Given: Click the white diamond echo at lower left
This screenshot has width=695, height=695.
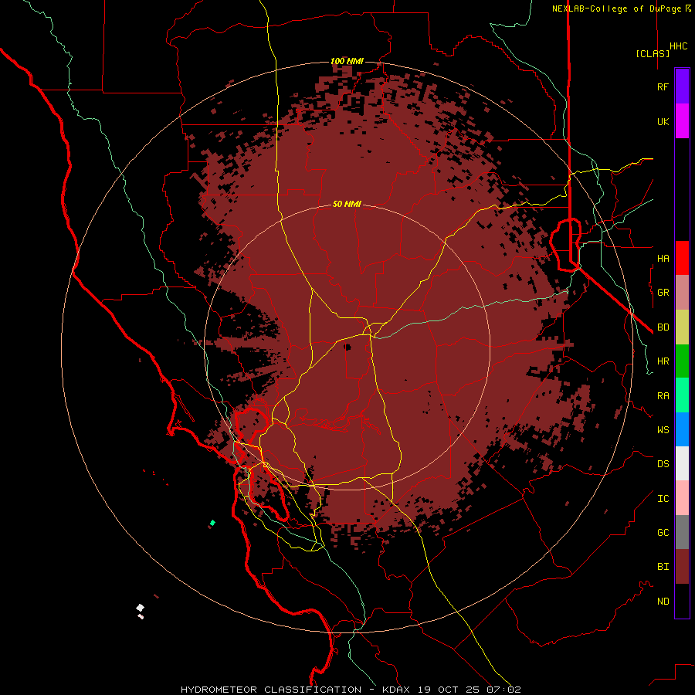Looking at the screenshot, I should coord(140,607).
